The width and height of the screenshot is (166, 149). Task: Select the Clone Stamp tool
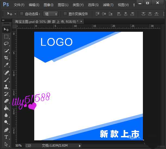(x=6, y=87)
